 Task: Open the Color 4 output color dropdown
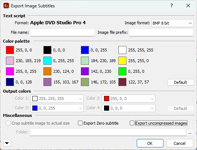click(129, 108)
